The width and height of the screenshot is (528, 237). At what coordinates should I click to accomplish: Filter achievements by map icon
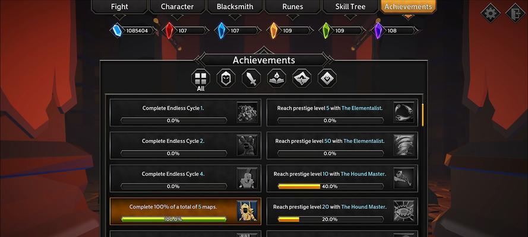pyautogui.click(x=302, y=79)
